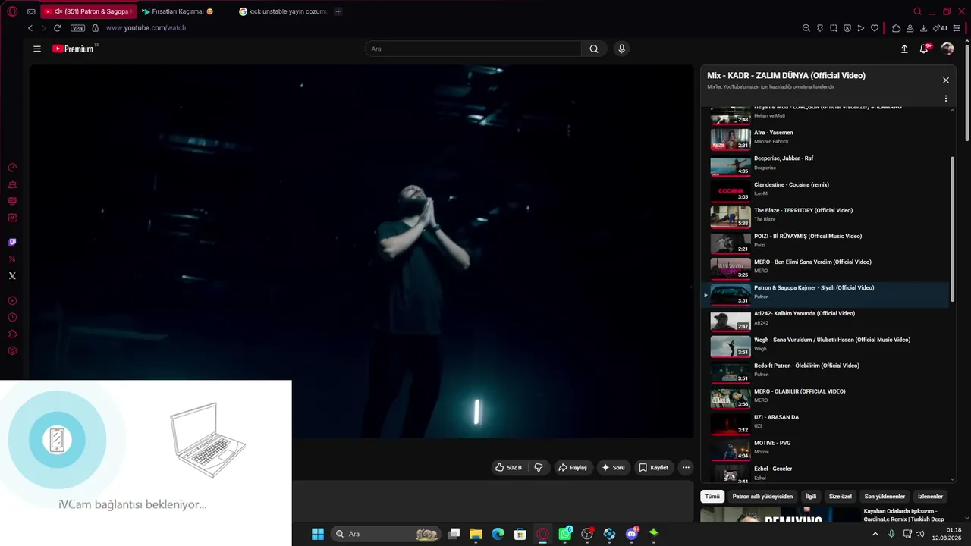The image size is (971, 546).
Task: Like the video with 502 B likes
Action: point(509,468)
